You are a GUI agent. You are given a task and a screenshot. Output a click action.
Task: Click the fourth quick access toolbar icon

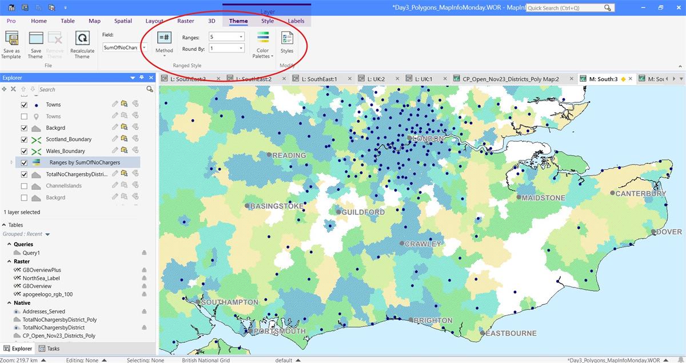pyautogui.click(x=51, y=7)
